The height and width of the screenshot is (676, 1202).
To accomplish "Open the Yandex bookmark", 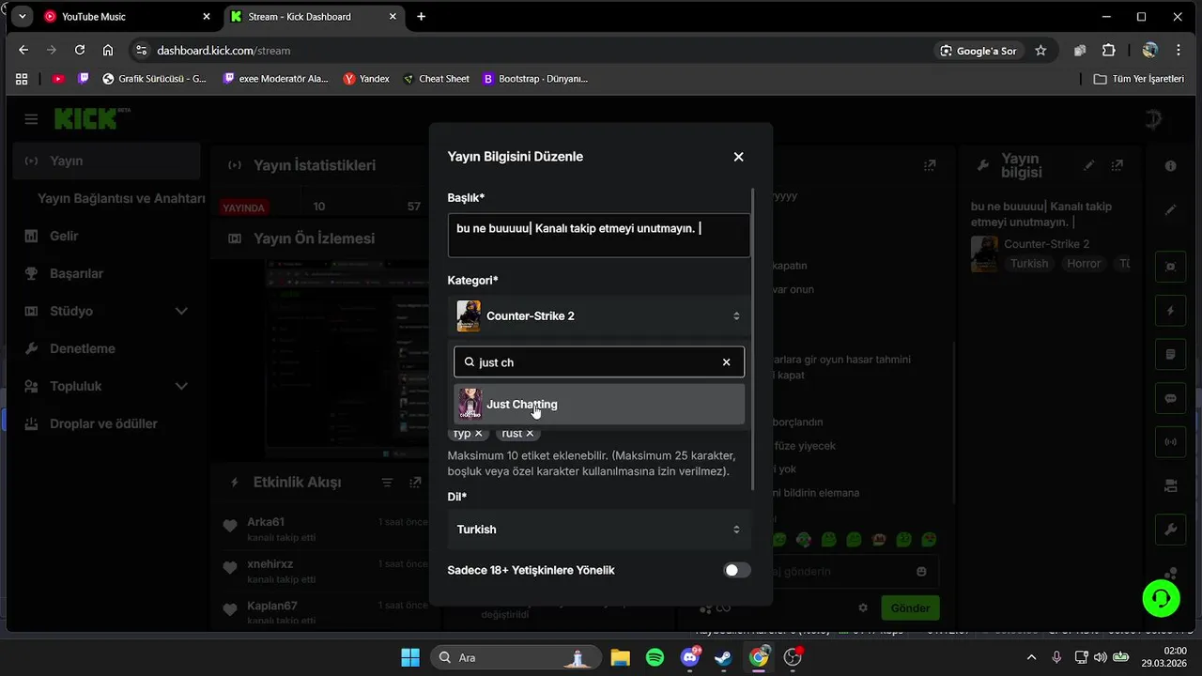I will (366, 79).
